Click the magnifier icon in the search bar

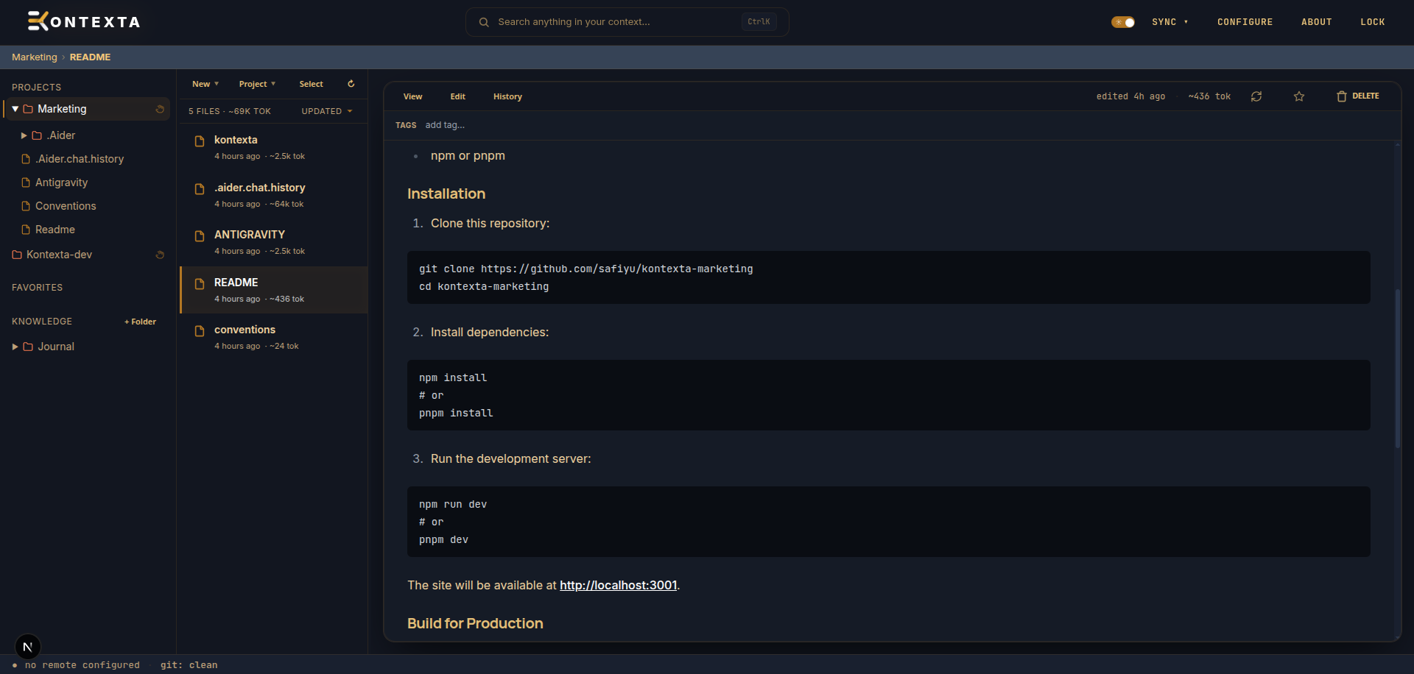coord(484,22)
